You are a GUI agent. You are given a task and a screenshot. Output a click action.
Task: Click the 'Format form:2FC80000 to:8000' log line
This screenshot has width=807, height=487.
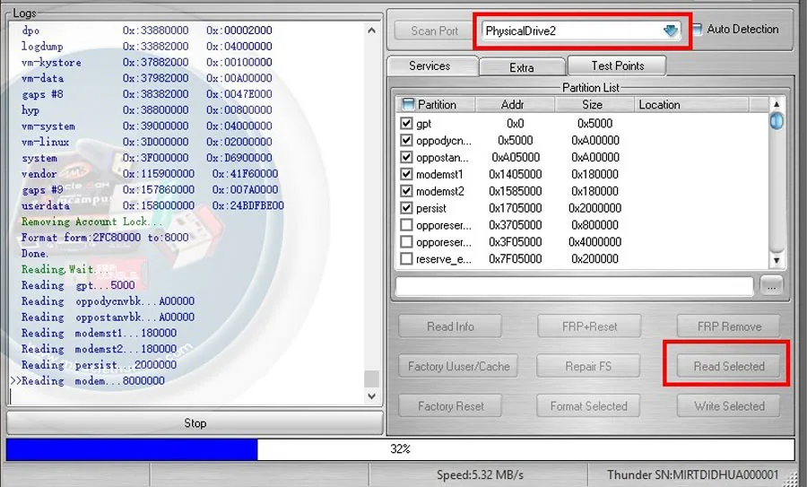[x=105, y=238]
